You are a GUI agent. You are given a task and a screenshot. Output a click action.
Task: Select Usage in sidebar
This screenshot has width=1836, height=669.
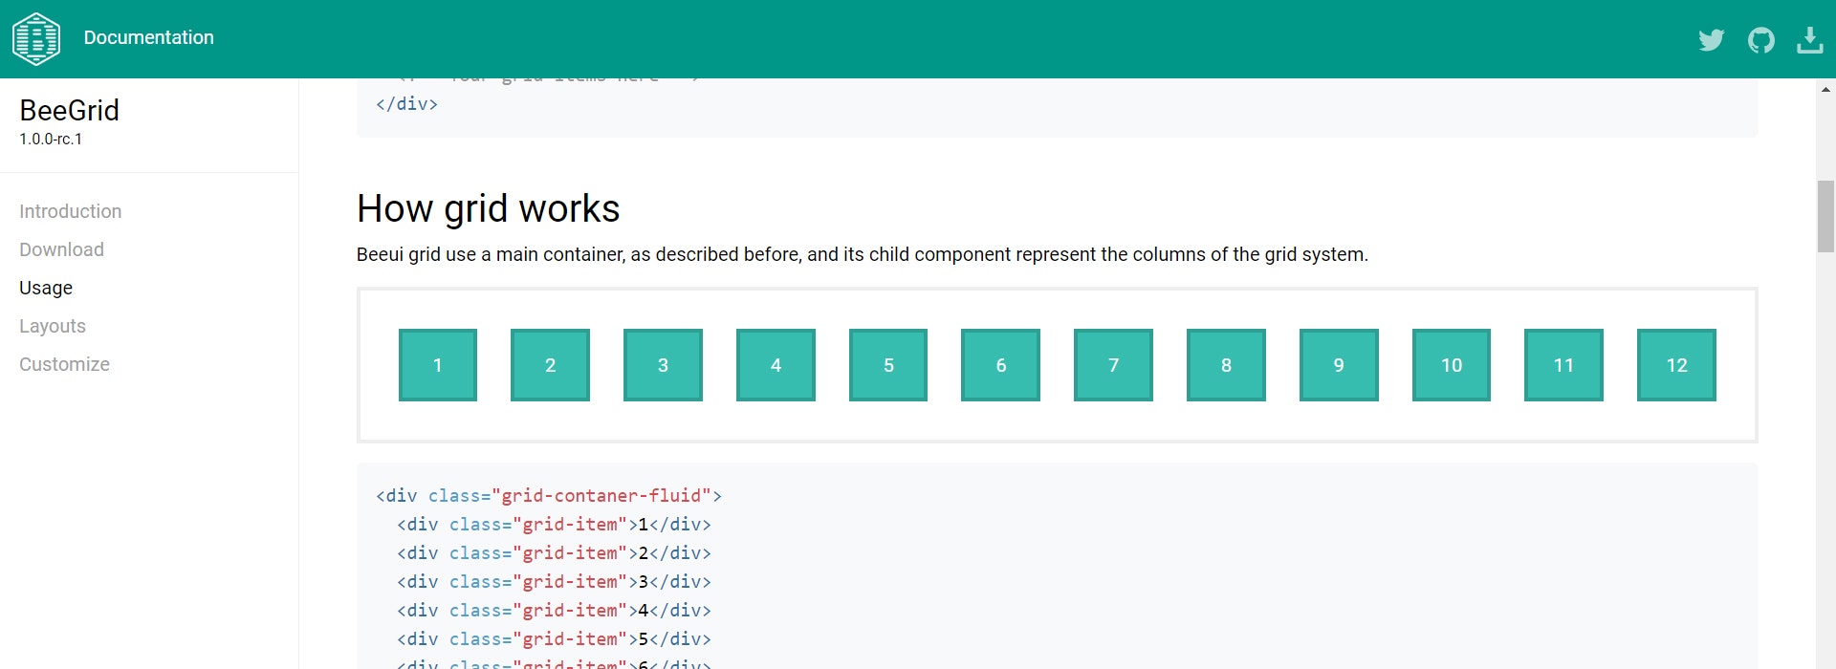click(46, 288)
